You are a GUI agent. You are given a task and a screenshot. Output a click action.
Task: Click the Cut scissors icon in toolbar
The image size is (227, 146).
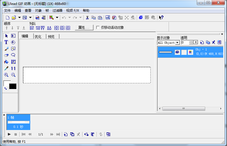point(87,18)
